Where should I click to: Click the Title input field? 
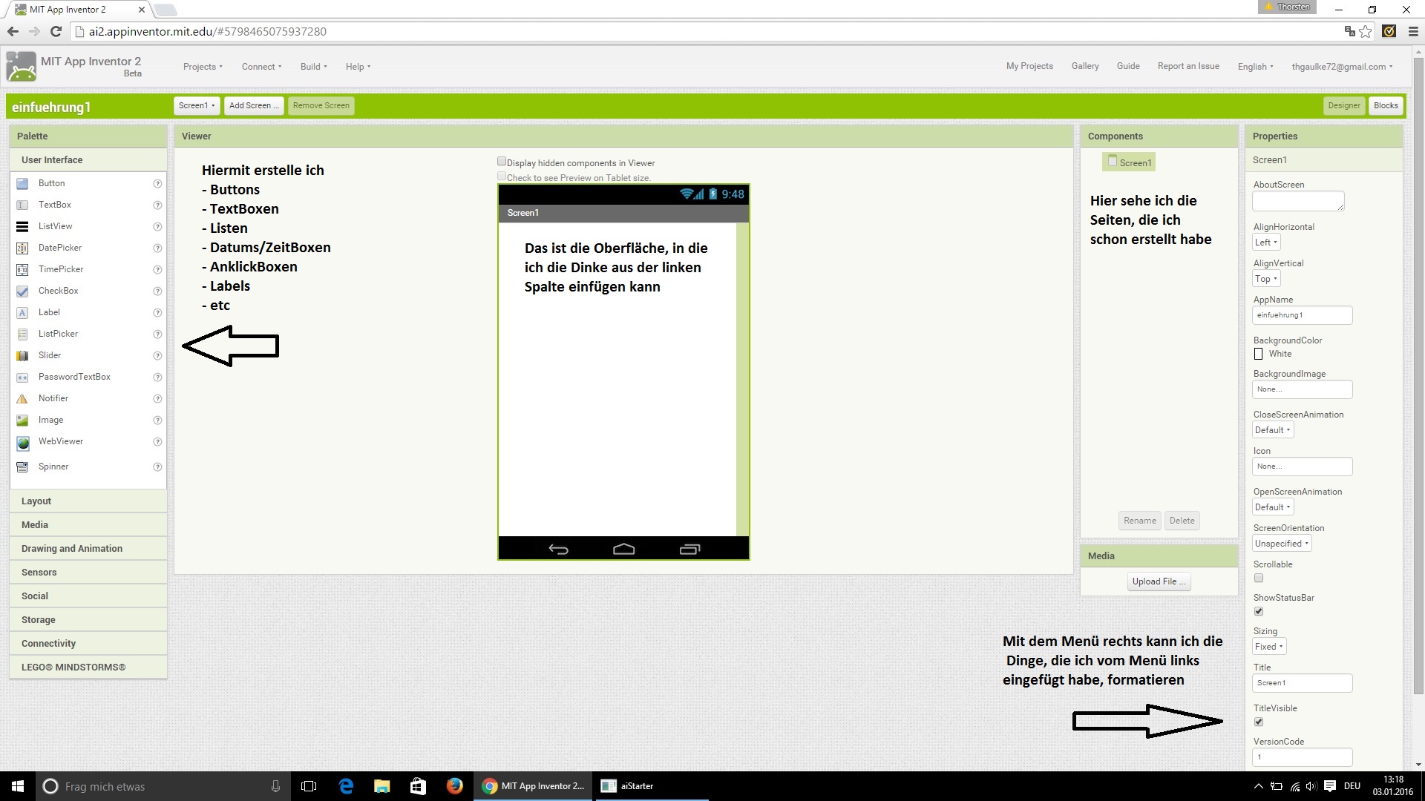tap(1303, 683)
